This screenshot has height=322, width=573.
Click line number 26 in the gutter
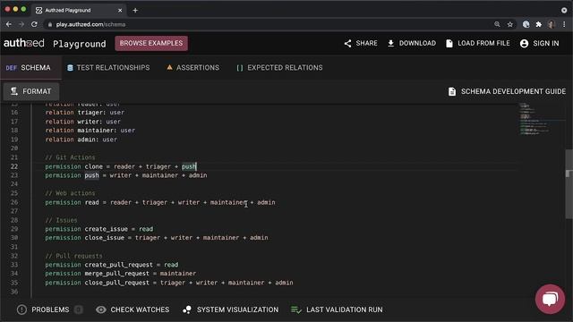click(x=14, y=202)
